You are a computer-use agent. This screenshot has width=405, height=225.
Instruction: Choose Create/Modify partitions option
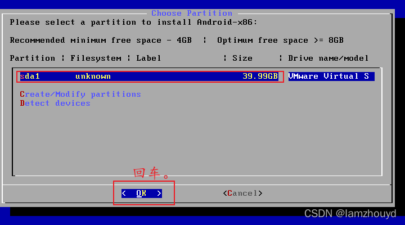80,94
